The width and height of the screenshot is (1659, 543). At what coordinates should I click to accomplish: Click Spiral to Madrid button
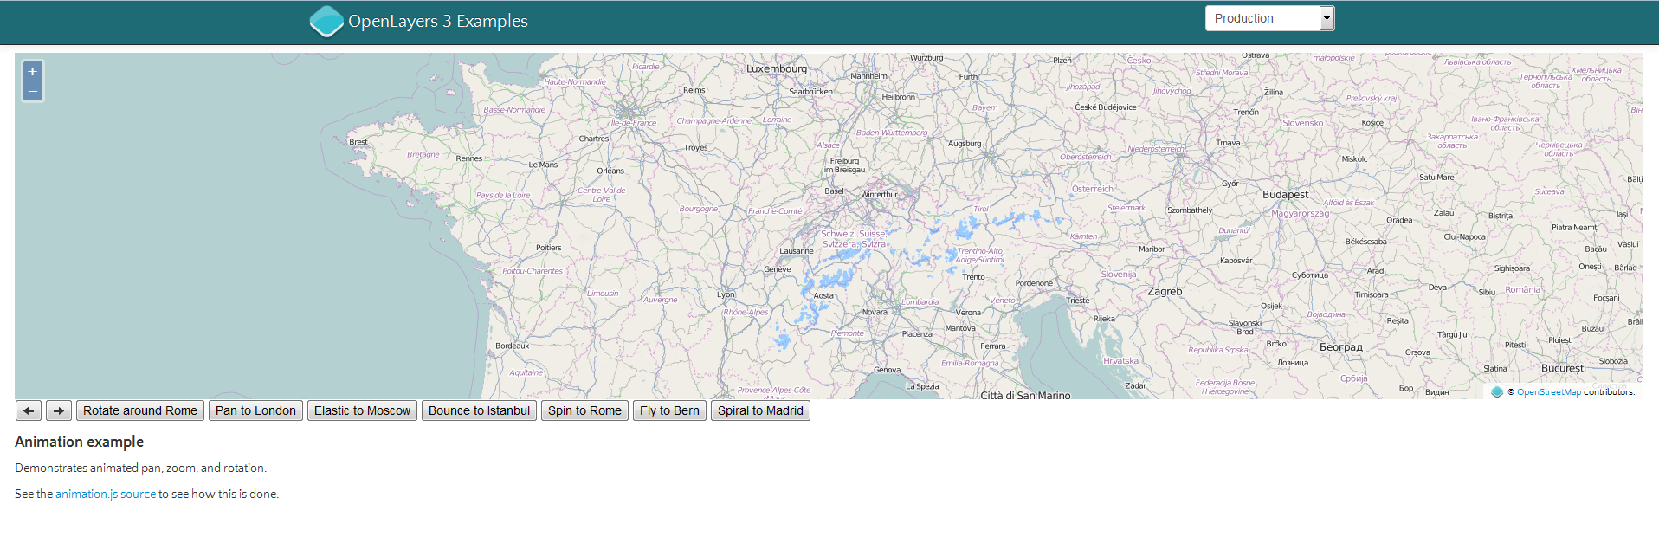[x=760, y=410]
